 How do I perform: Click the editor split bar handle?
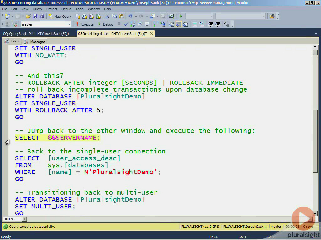click(x=315, y=48)
